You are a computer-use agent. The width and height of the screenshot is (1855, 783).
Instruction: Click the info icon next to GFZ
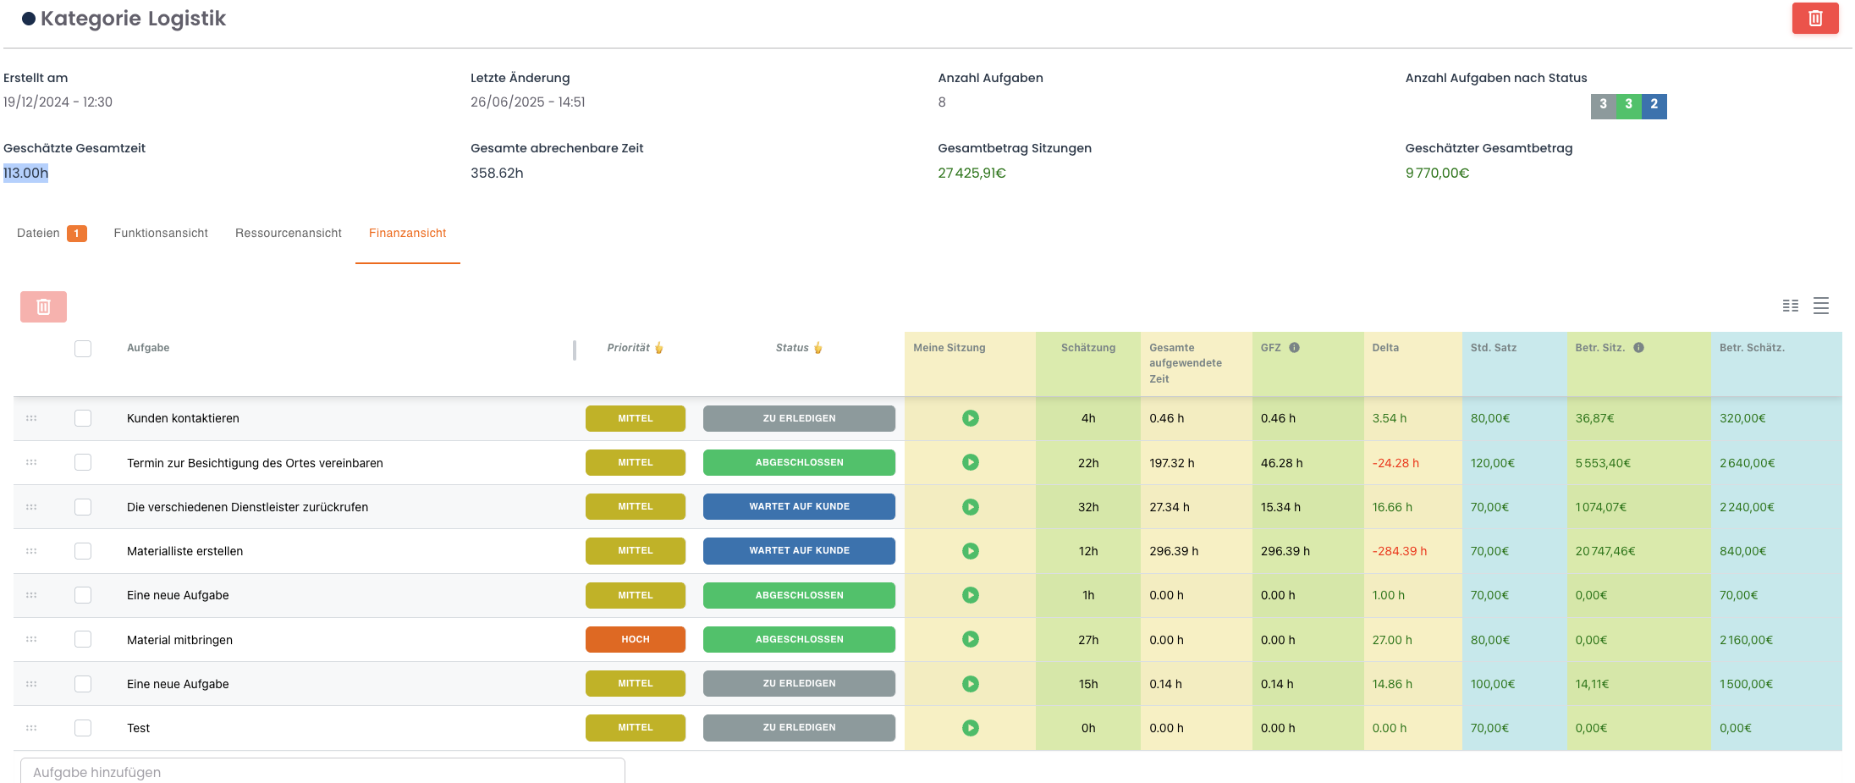(1294, 348)
